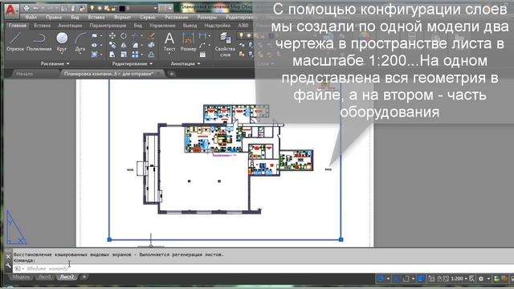Select the Scale tool in Редактирование
This screenshot has height=289, width=514.
tap(124, 55)
